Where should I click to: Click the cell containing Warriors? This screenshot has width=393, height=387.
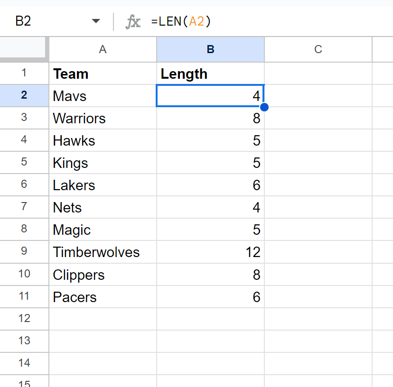[x=103, y=118]
